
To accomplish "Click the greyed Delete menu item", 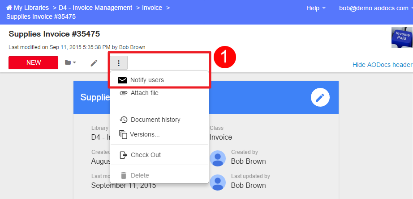I will pyautogui.click(x=159, y=175).
